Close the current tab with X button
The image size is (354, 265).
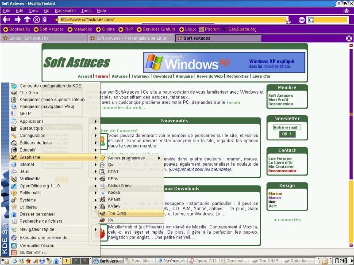(x=349, y=38)
